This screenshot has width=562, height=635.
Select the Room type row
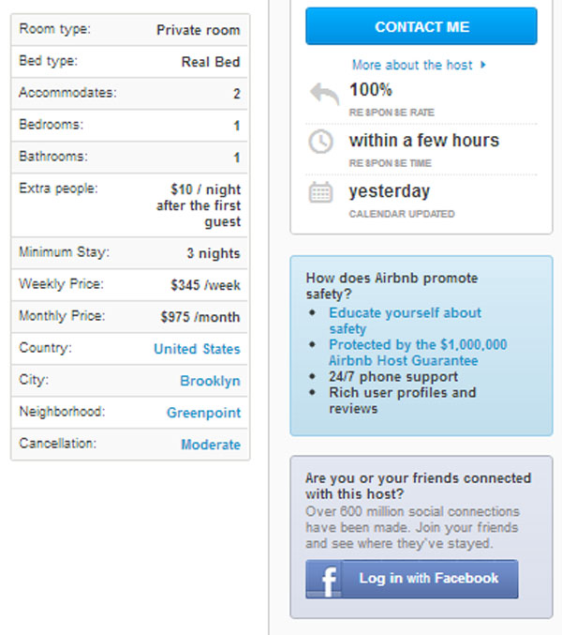pyautogui.click(x=130, y=30)
